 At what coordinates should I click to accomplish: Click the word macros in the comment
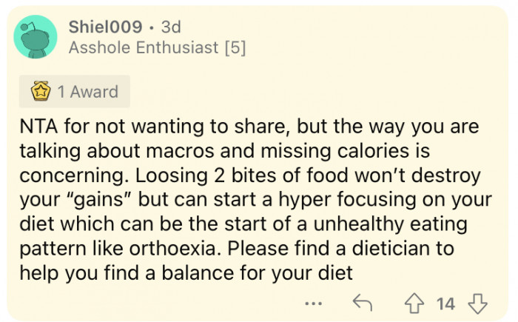[x=180, y=151]
